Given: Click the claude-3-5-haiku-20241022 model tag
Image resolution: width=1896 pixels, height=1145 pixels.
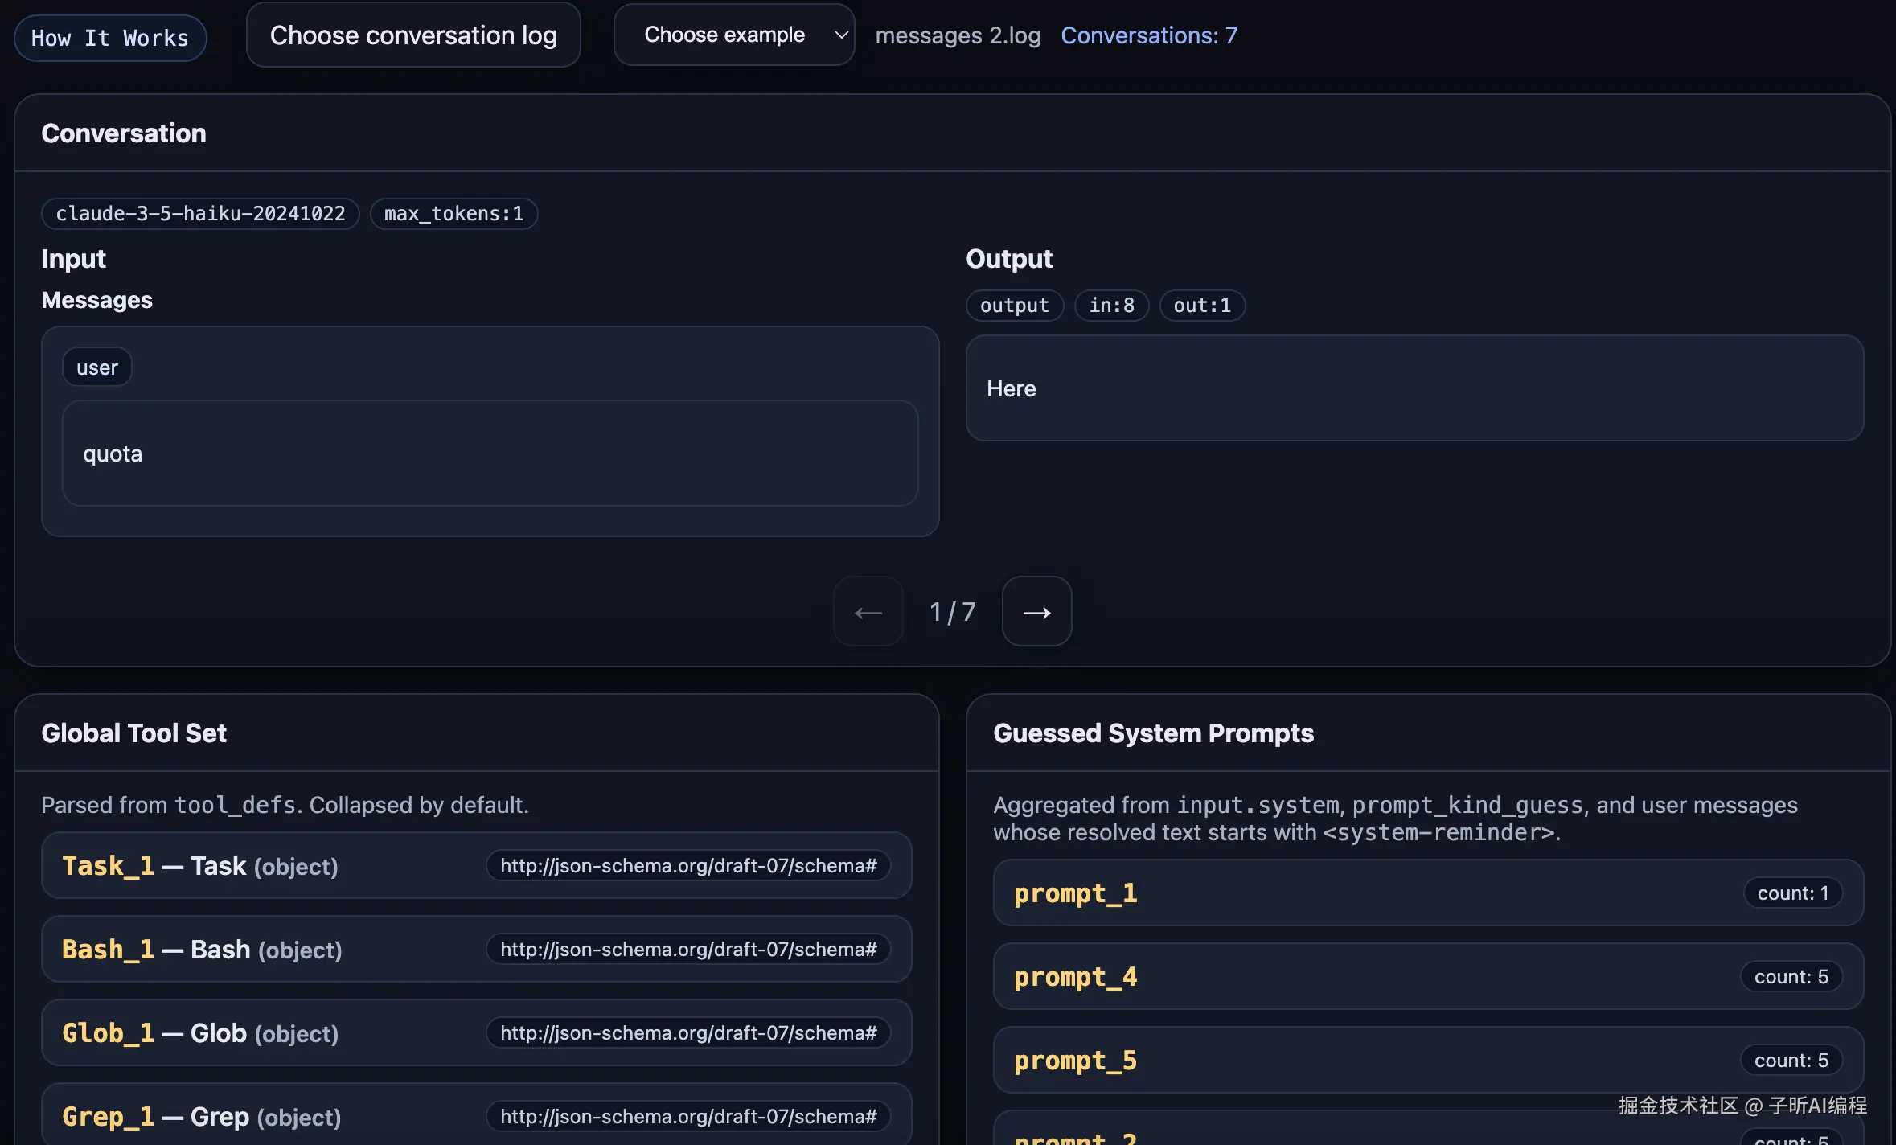Looking at the screenshot, I should [x=200, y=213].
